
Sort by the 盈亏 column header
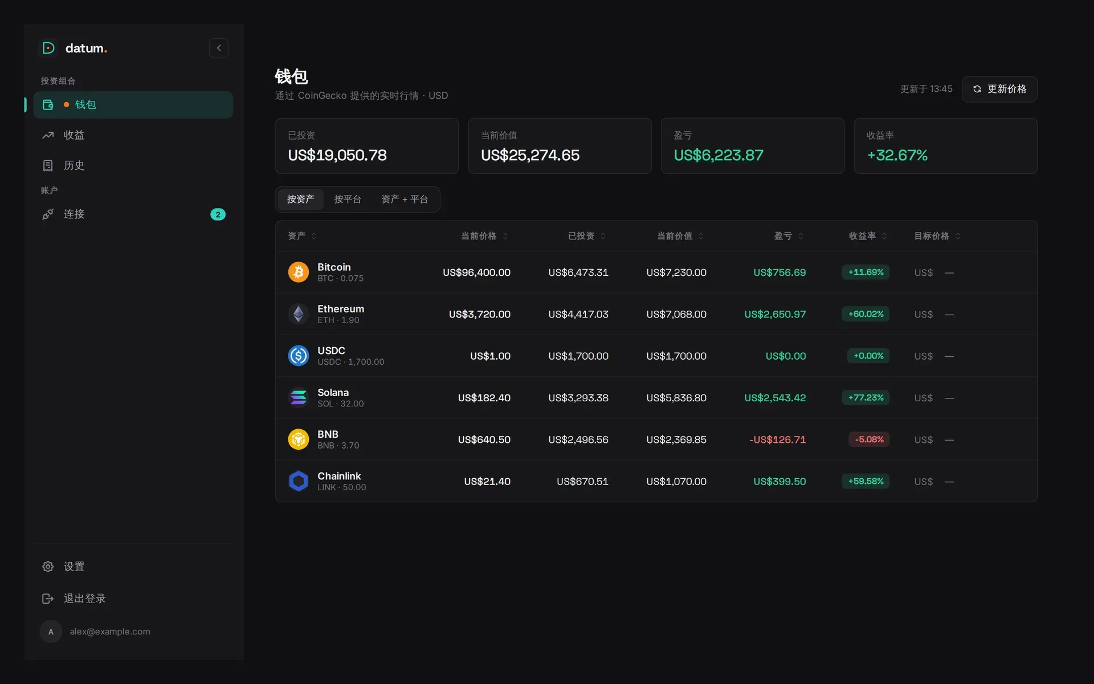pyautogui.click(x=789, y=236)
